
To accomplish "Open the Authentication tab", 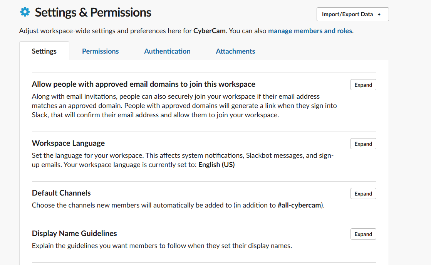I will [x=167, y=51].
